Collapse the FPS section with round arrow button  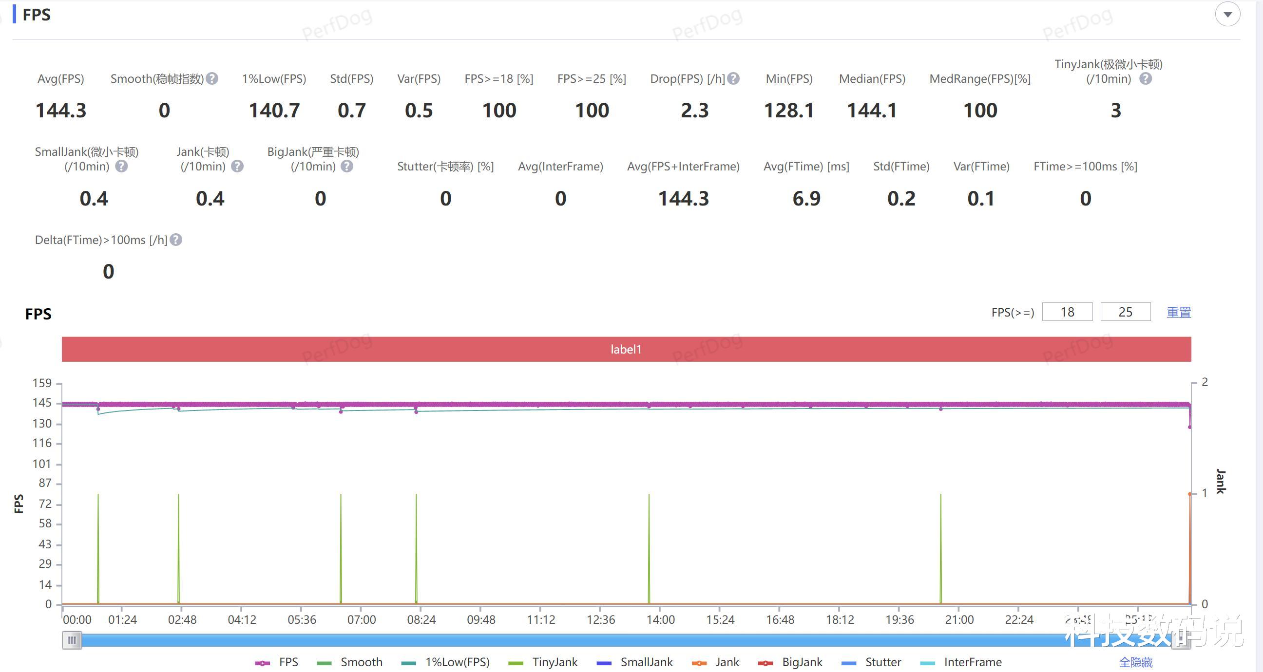[1227, 15]
